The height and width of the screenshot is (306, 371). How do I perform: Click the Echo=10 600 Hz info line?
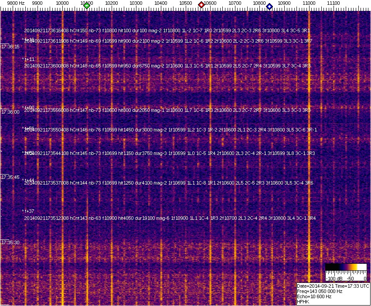314,296
